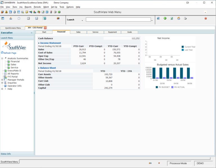
Task: Switch to the Start tab
Action: [x=44, y=32]
